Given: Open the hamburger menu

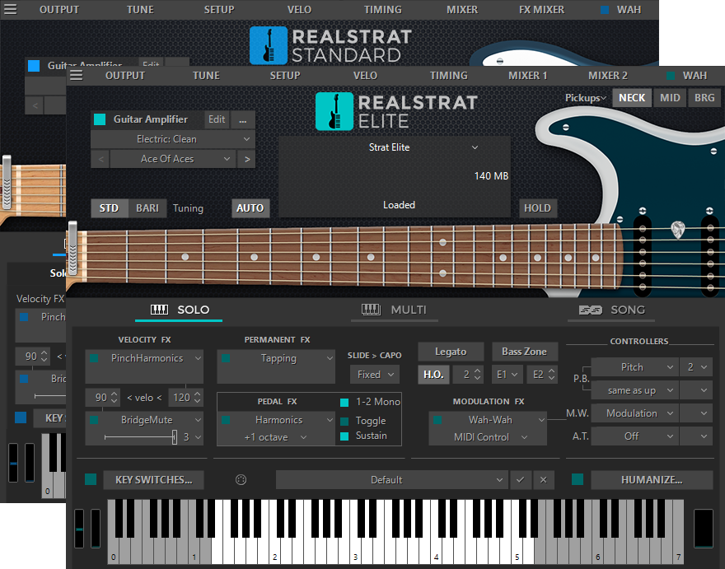Looking at the screenshot, I should pyautogui.click(x=75, y=74).
